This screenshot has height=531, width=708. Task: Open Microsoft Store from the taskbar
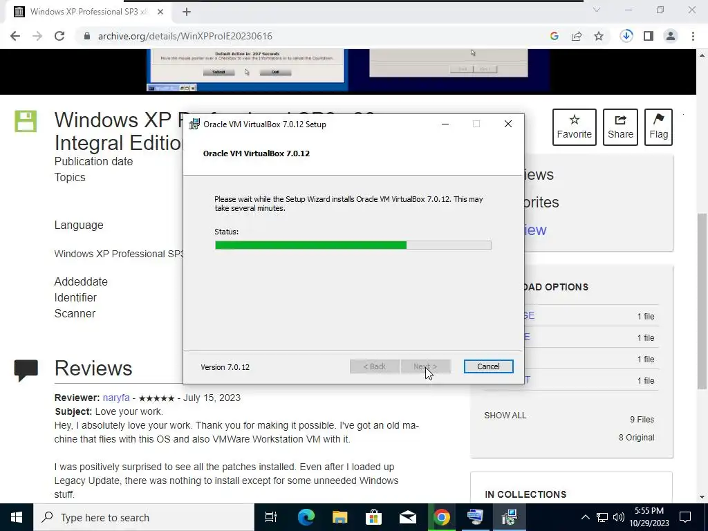click(373, 517)
